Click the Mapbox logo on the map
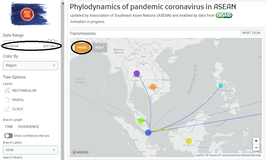266x160 pixels. pyautogui.click(x=80, y=152)
